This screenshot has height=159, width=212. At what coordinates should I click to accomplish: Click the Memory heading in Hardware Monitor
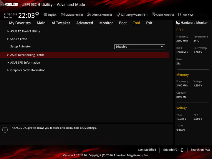[183, 74]
